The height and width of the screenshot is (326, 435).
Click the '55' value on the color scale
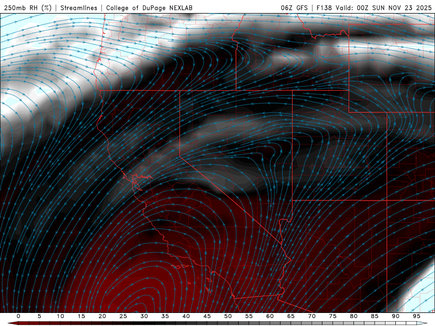(249, 316)
